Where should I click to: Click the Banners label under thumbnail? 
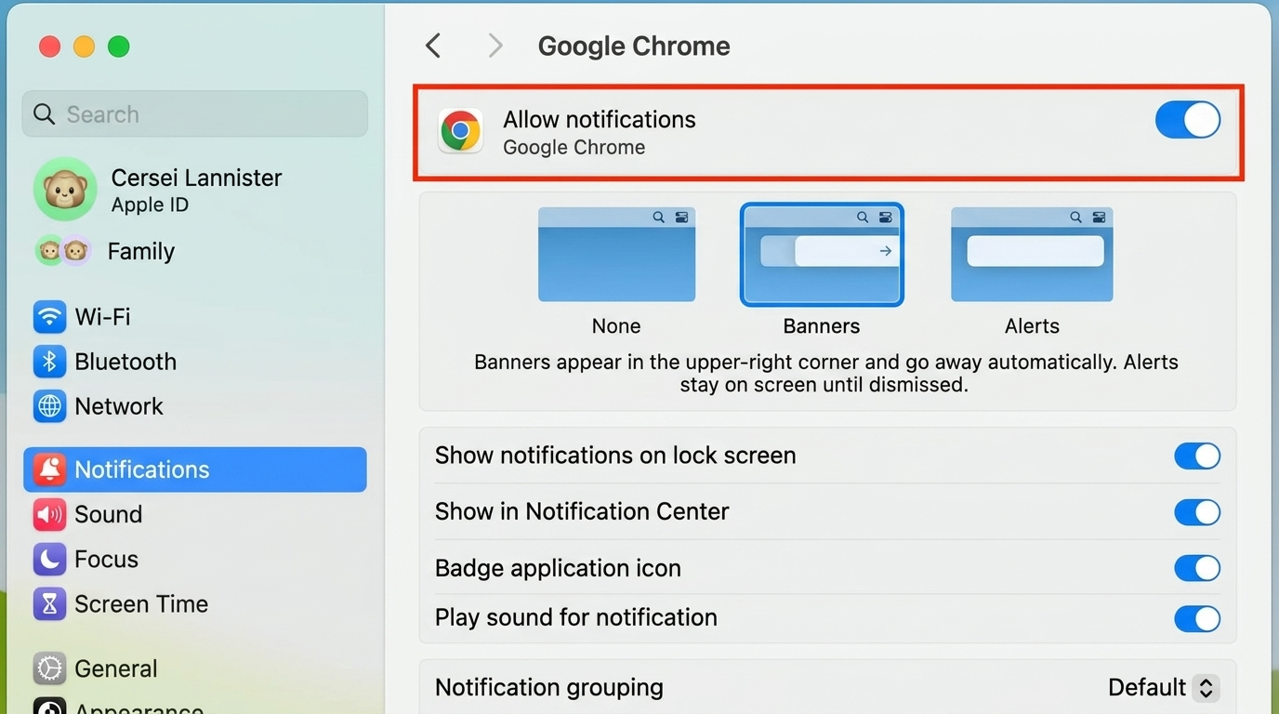pyautogui.click(x=822, y=326)
